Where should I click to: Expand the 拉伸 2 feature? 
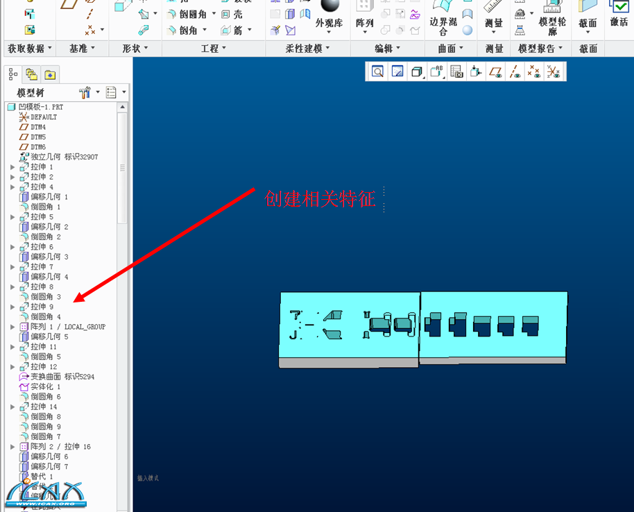tap(12, 177)
